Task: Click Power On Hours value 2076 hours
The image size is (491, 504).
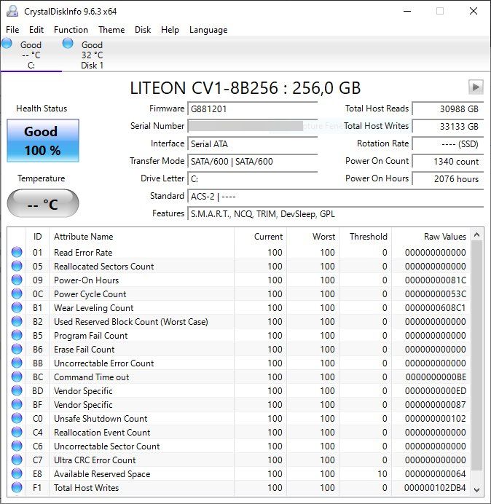Action: pyautogui.click(x=447, y=178)
